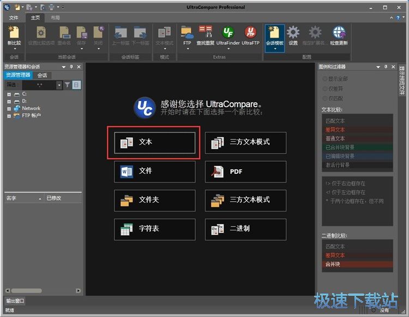Open the 筛选 filter combo box arrow
This screenshot has width=409, height=317.
point(59,85)
